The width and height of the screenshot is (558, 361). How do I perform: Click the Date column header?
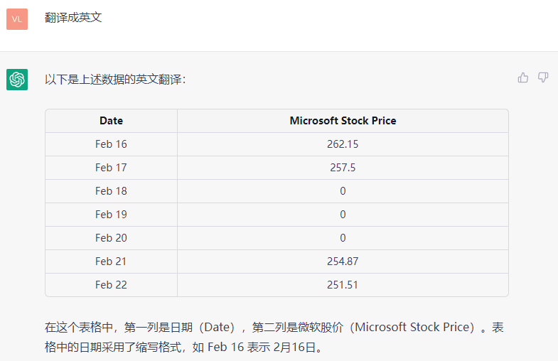click(x=111, y=121)
